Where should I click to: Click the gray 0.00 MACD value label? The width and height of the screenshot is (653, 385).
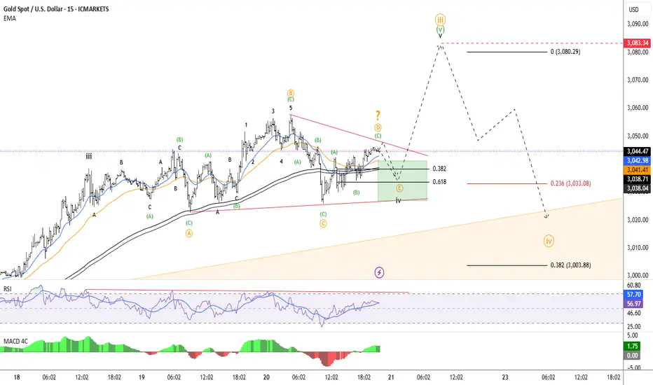[632, 356]
